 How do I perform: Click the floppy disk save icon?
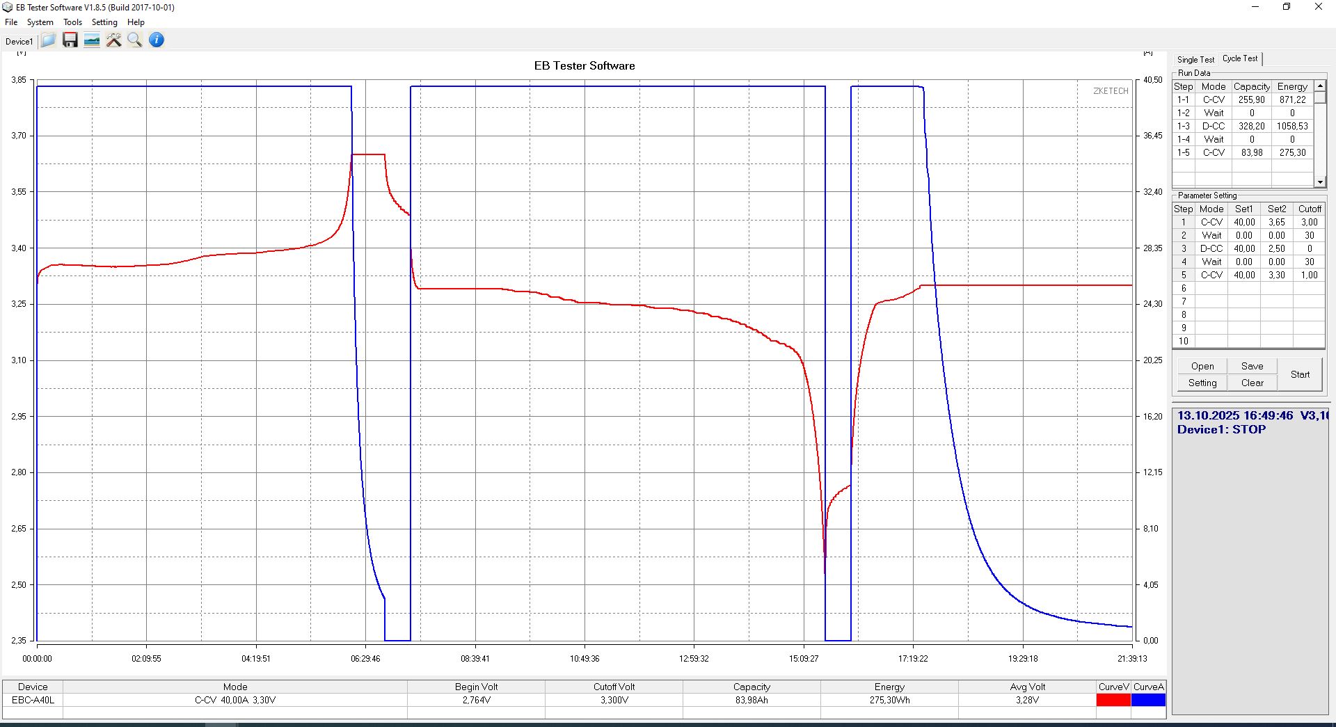[70, 40]
